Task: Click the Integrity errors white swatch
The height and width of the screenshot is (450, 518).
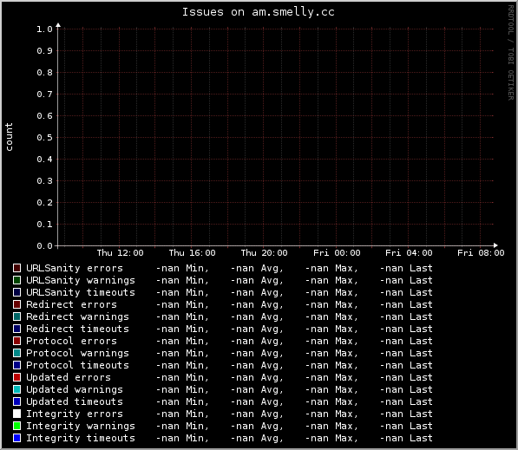Action: pyautogui.click(x=16, y=414)
